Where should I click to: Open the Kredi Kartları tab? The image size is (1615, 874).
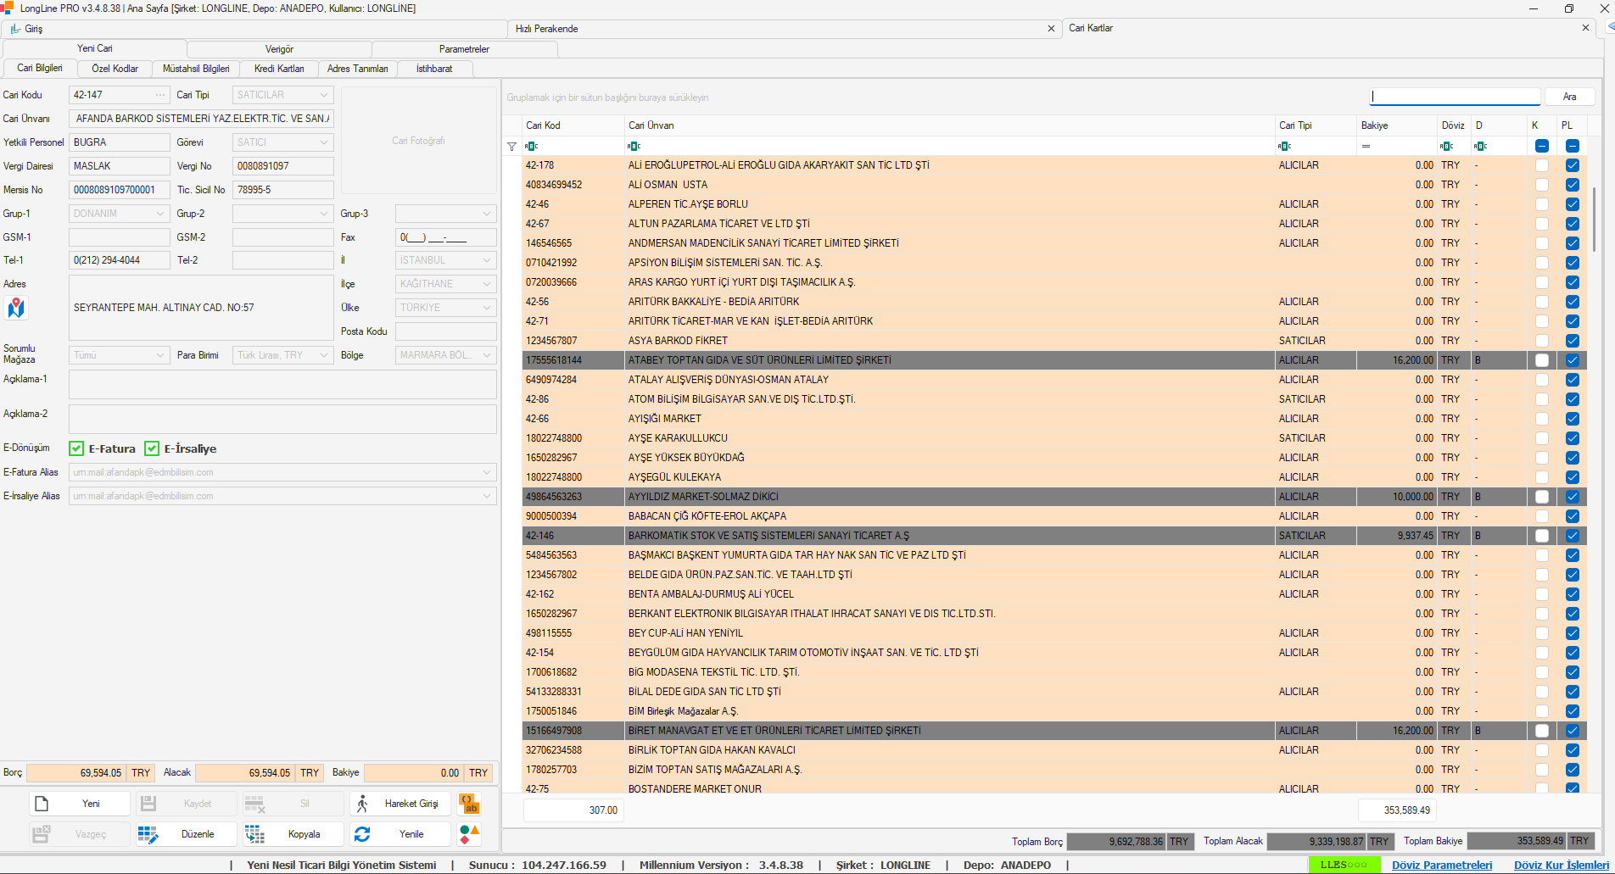click(x=279, y=69)
